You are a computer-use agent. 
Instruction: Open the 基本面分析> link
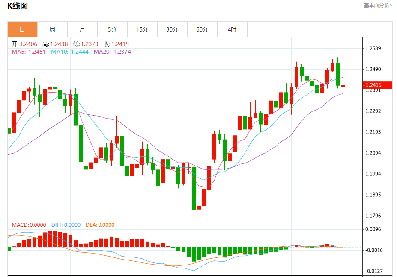pyautogui.click(x=378, y=5)
